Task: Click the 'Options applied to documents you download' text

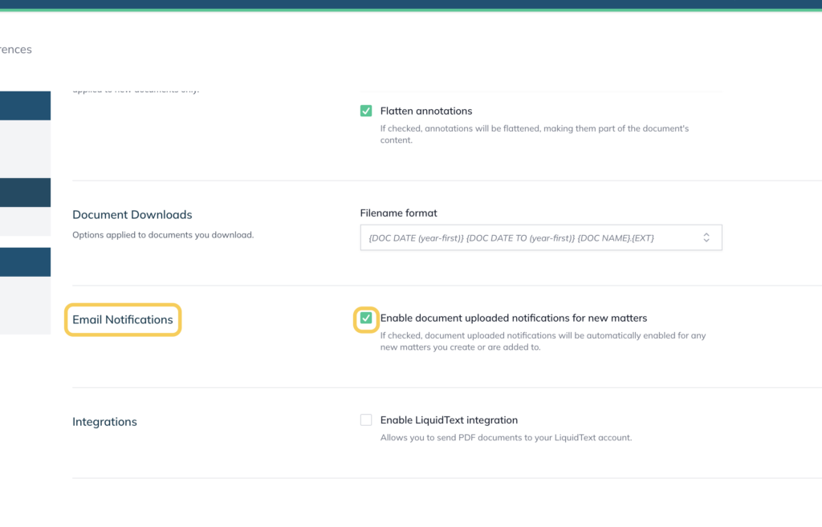Action: click(163, 235)
